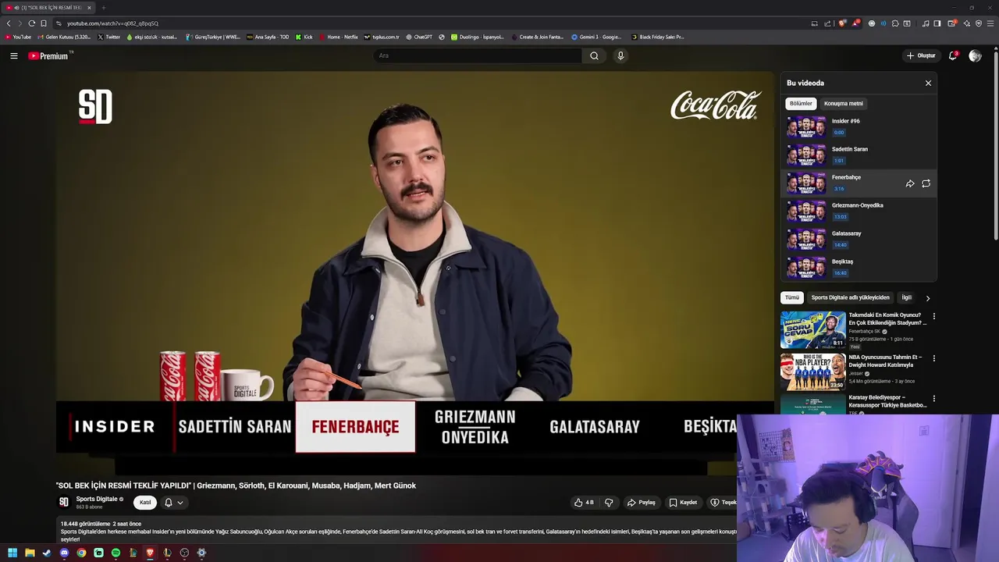Open the Sports Digitale channel avatar

click(x=64, y=502)
